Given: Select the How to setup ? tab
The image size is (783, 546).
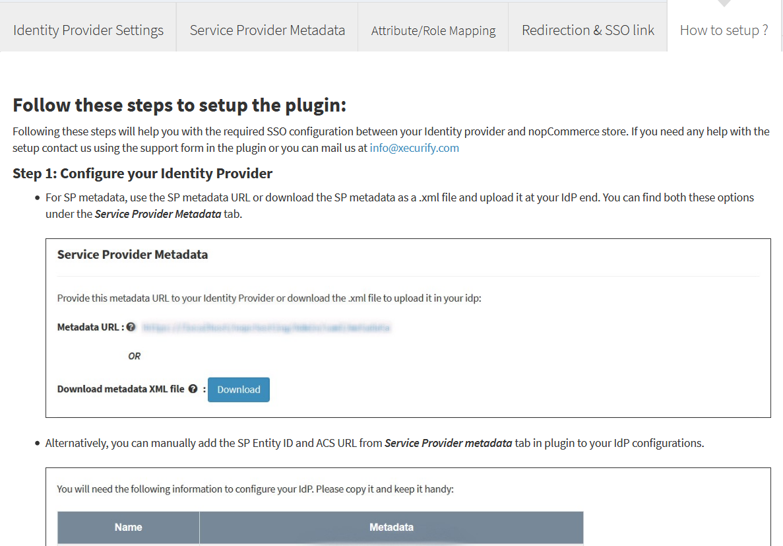Looking at the screenshot, I should click(x=724, y=30).
